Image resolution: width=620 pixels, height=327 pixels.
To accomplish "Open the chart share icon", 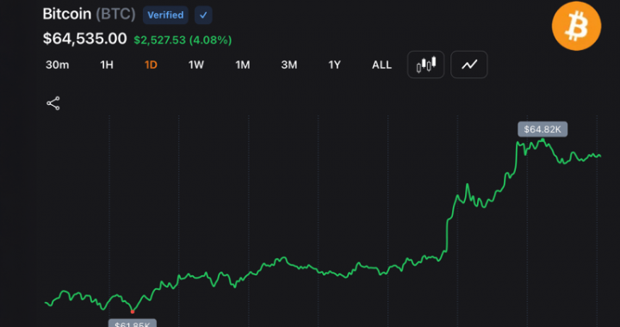I will click(53, 103).
